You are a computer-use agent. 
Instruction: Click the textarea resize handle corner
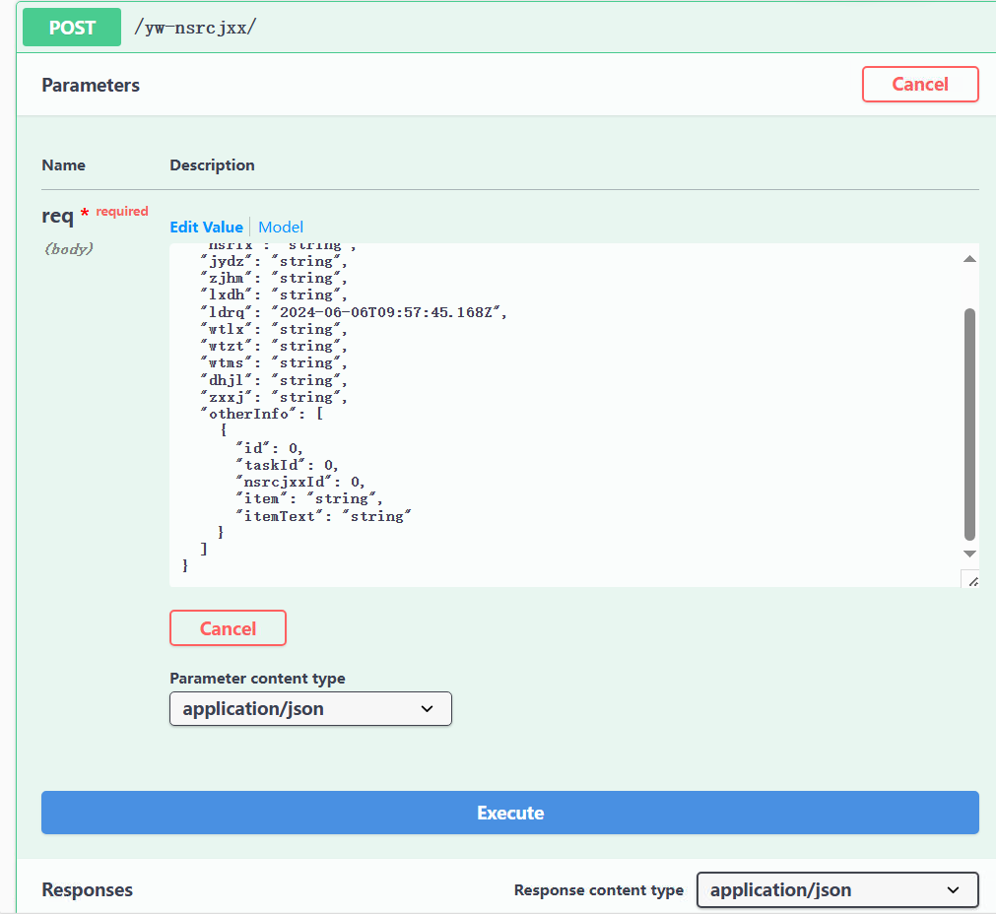[x=971, y=580]
